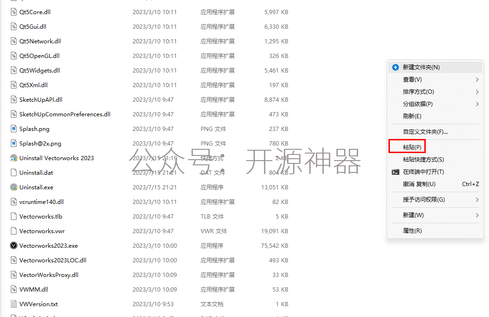Click the PNG 文件 type of Splash.png
The height and width of the screenshot is (317, 489).
pyautogui.click(x=213, y=129)
